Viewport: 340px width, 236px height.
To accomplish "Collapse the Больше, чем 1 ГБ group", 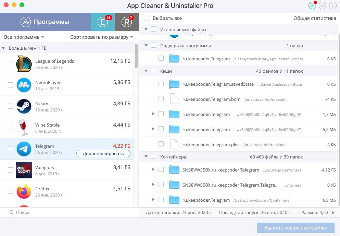I will point(3,48).
